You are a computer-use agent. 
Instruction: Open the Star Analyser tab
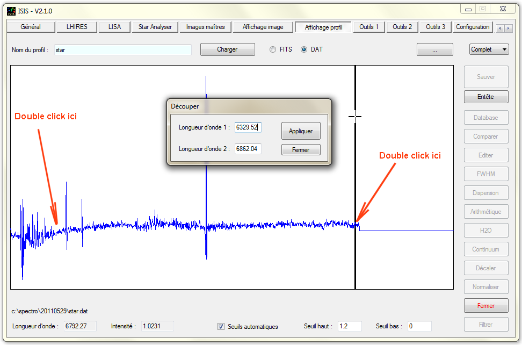[155, 27]
